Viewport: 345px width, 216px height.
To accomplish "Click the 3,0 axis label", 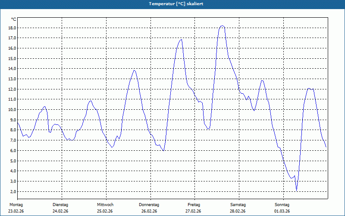I will (x=13, y=181).
